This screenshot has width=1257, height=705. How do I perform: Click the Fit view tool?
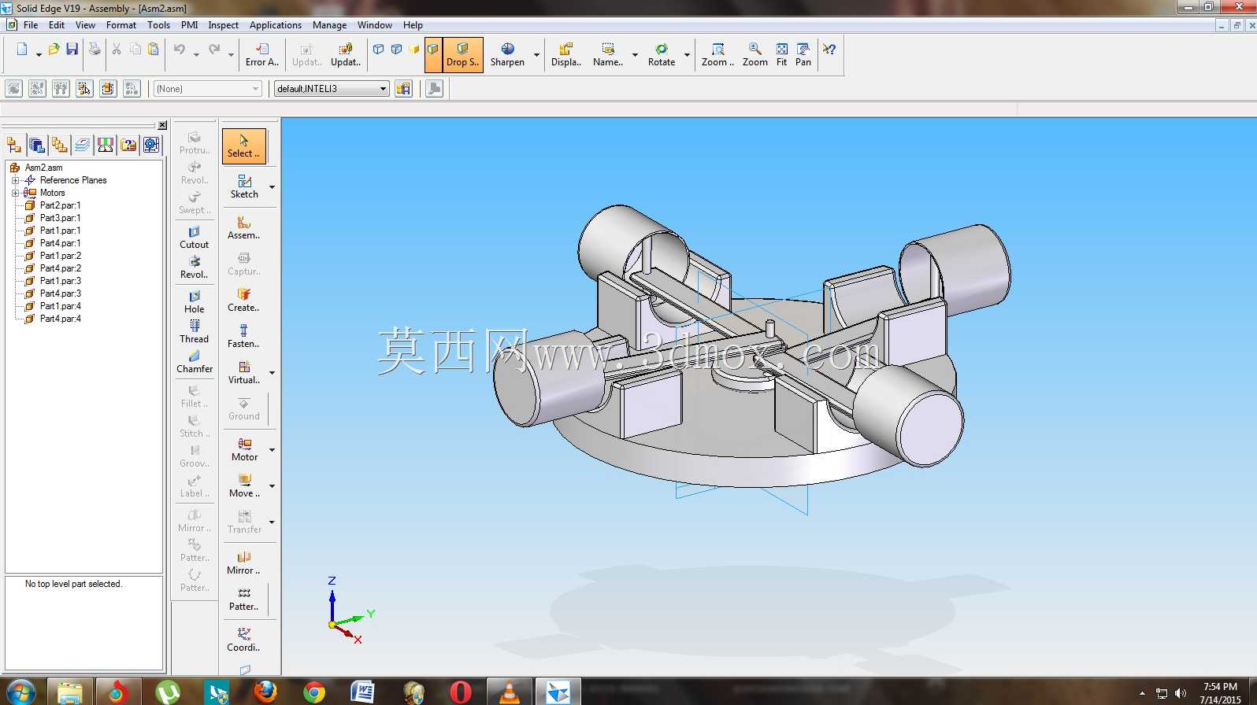coord(781,55)
